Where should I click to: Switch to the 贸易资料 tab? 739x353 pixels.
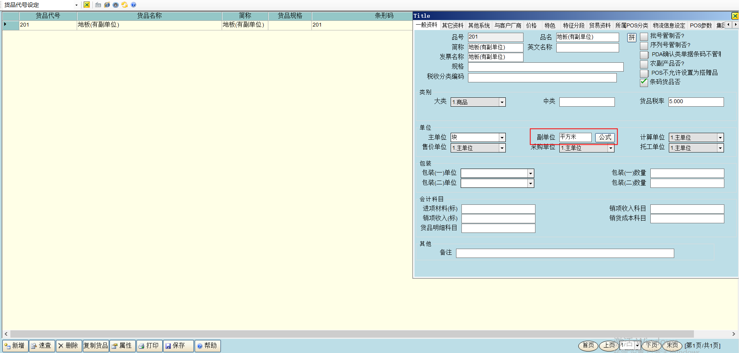tap(600, 25)
